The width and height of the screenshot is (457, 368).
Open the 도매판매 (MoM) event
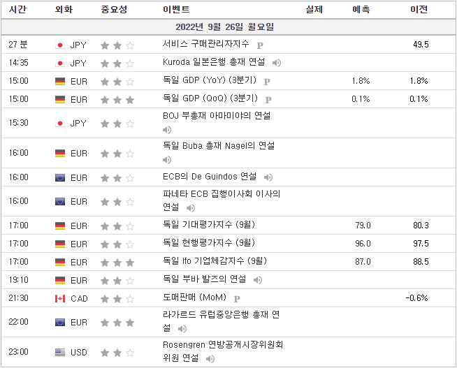click(194, 297)
